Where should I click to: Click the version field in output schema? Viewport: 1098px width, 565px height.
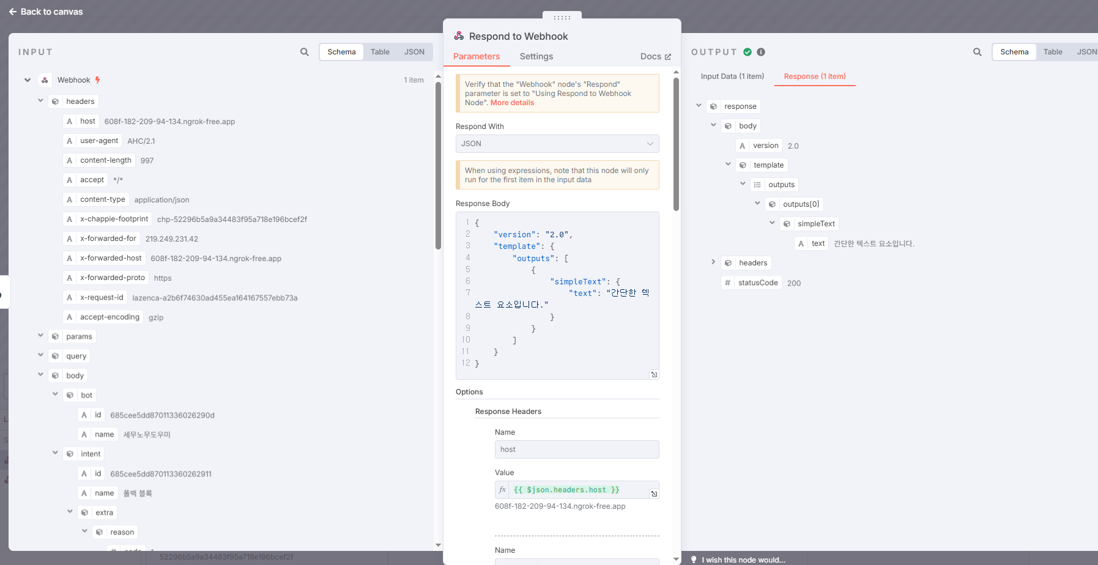pos(759,146)
